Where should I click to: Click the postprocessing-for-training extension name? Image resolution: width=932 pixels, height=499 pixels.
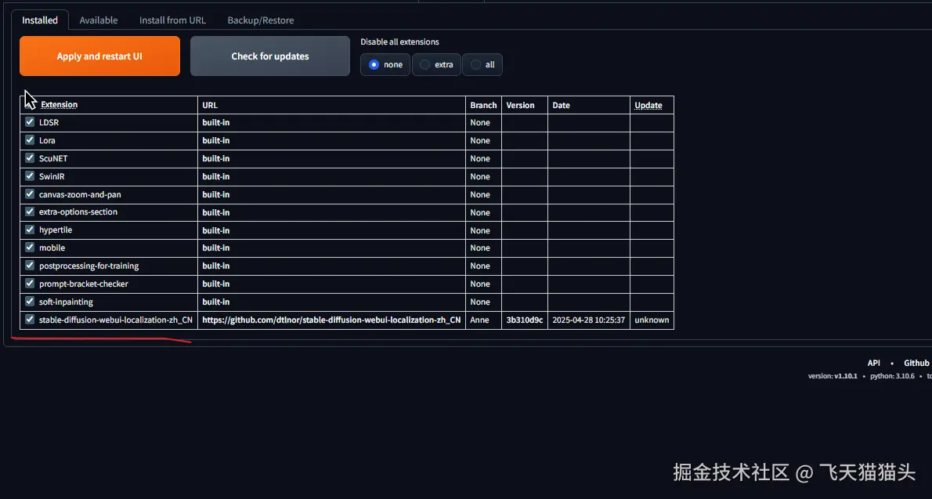[89, 266]
